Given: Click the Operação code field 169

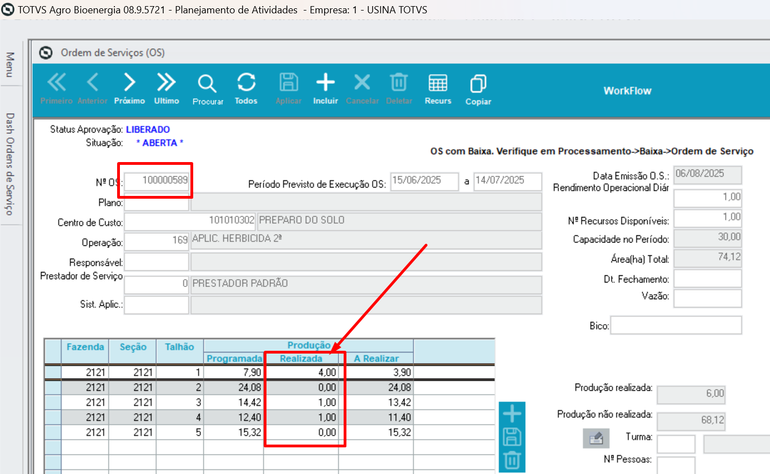Looking at the screenshot, I should click(157, 241).
